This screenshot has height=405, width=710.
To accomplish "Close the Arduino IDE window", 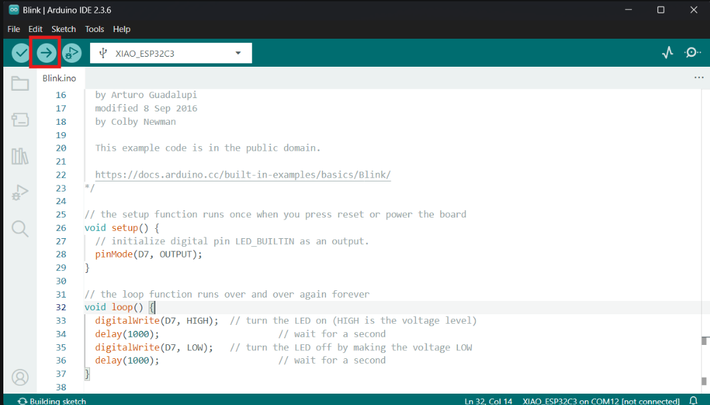I will 694,9.
